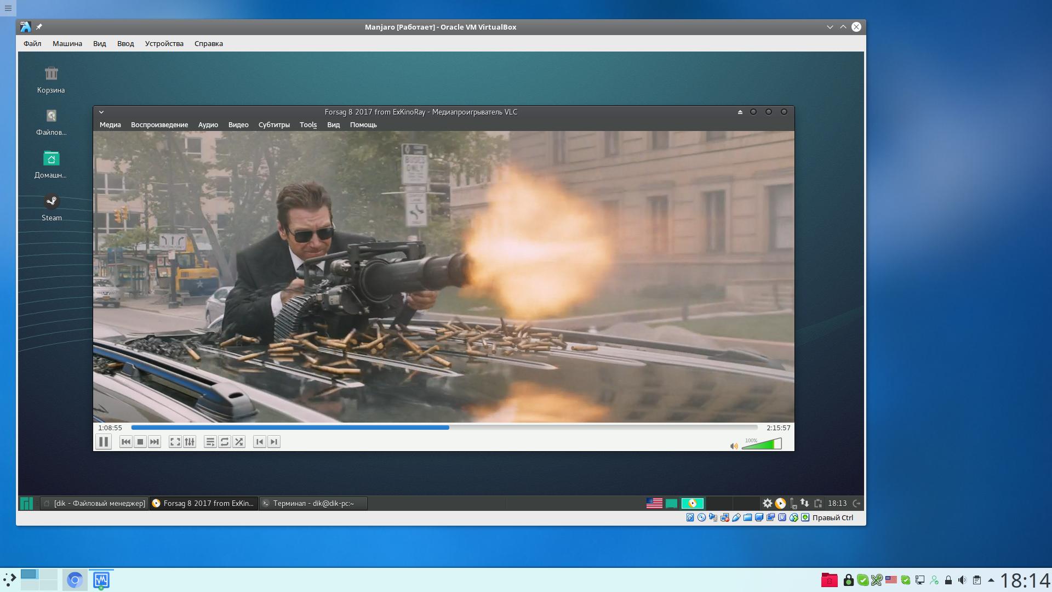Click VirtualBox audio status icon

[713, 517]
